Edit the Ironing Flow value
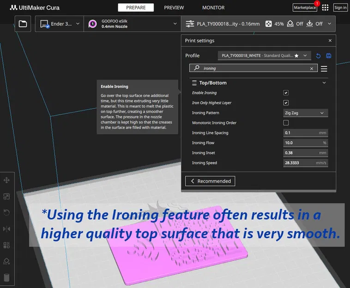The image size is (350, 288). [305, 143]
